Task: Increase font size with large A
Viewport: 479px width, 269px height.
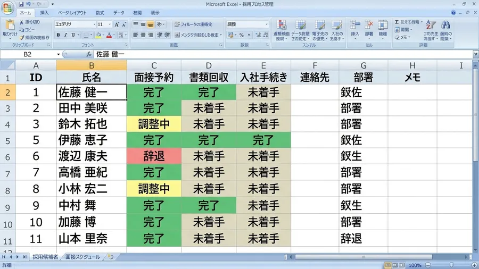Action: pos(117,24)
